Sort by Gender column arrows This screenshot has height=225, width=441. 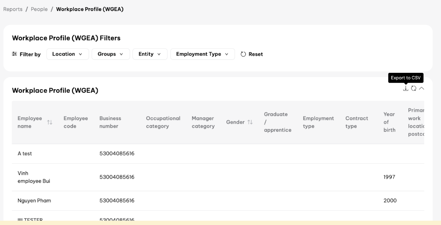pos(250,122)
